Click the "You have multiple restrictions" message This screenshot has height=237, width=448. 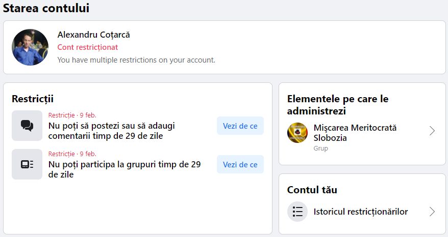[x=136, y=60]
